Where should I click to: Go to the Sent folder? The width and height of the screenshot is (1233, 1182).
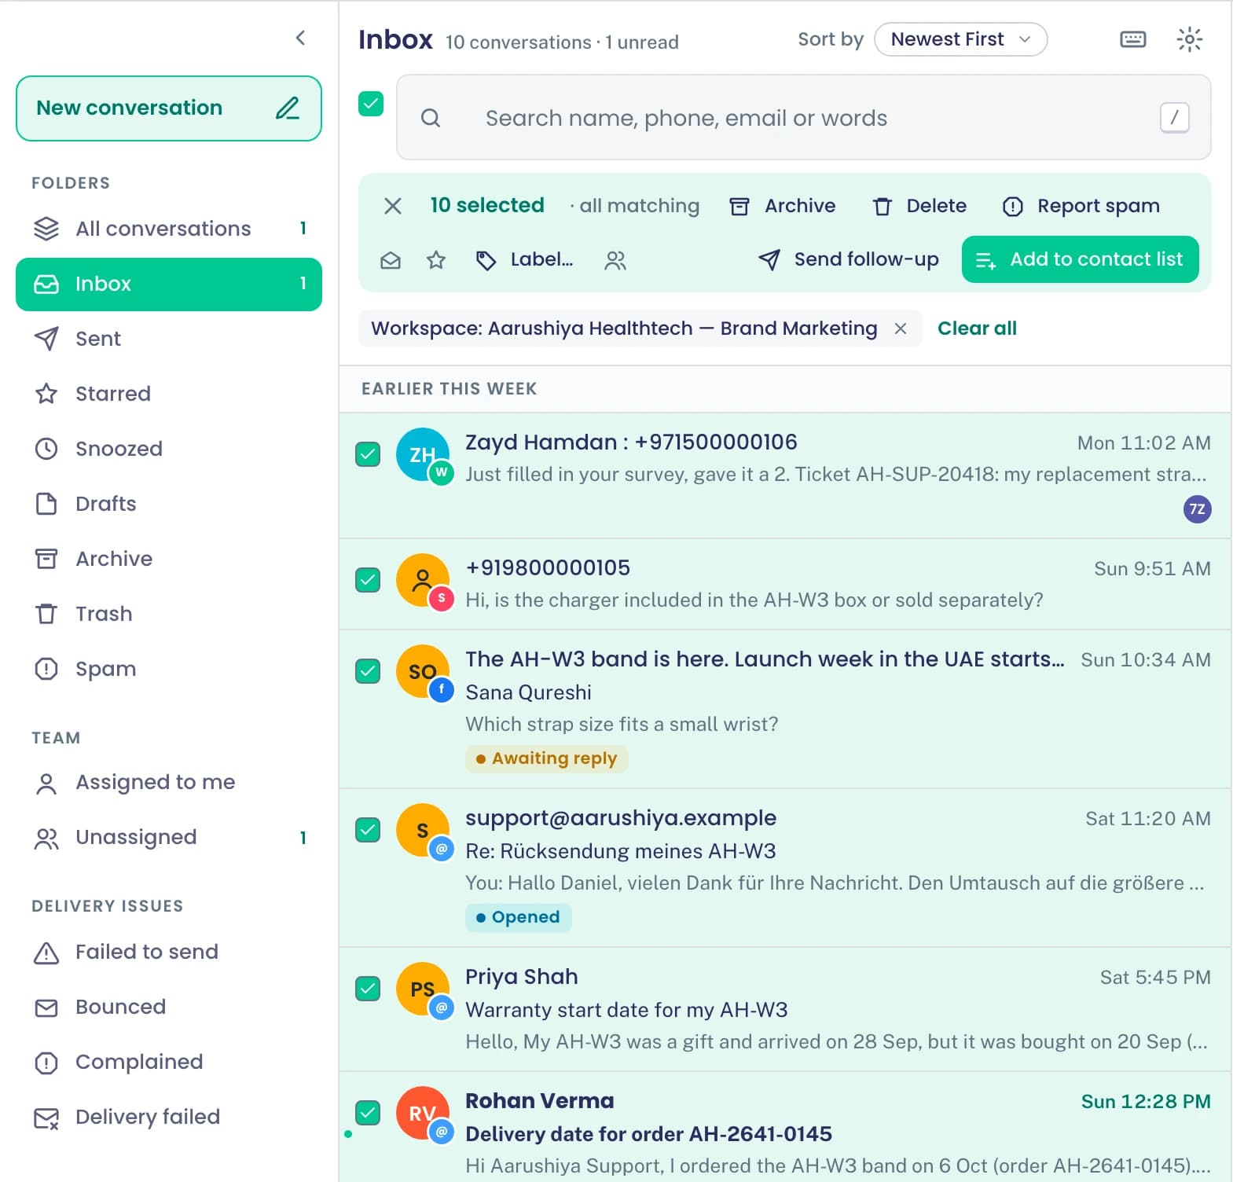169,339
